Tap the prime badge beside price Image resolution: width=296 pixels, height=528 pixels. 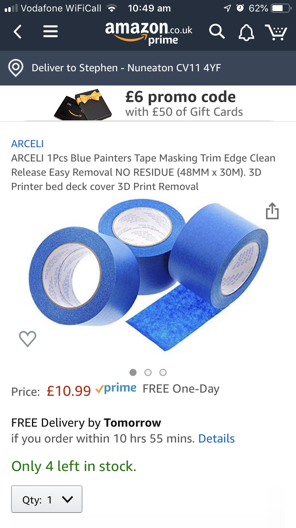pos(116,389)
